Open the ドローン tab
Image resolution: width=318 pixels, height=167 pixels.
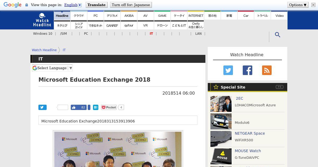162,25
